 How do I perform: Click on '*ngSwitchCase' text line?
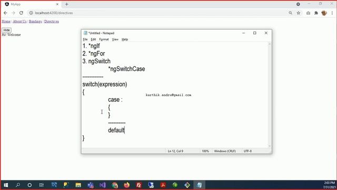point(126,69)
